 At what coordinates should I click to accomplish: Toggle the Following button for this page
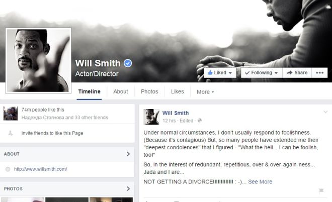[262, 73]
